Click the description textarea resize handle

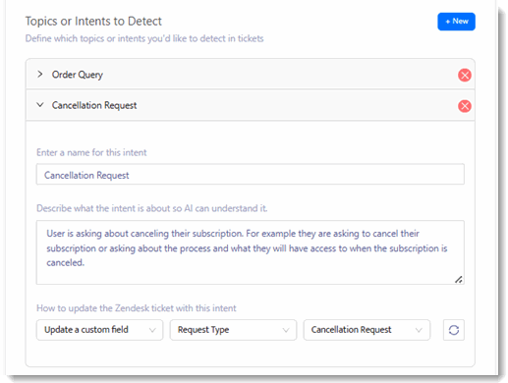459,279
